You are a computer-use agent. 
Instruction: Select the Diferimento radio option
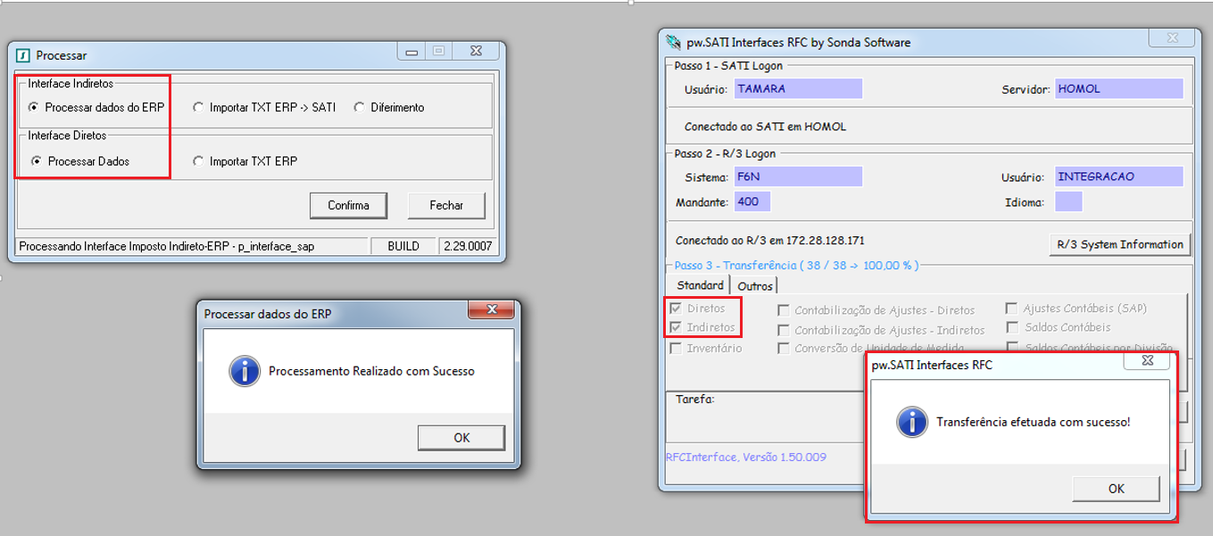click(360, 108)
